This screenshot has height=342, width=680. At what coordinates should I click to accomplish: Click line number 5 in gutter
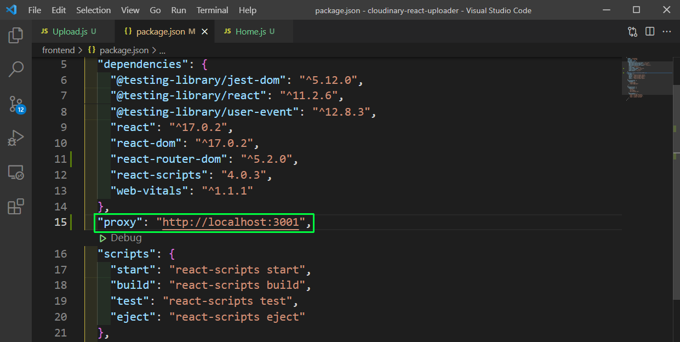pyautogui.click(x=64, y=64)
